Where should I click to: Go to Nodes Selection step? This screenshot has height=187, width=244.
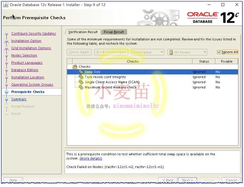pyautogui.click(x=24, y=55)
